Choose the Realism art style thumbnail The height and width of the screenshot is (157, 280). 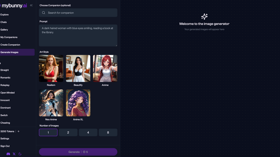pyautogui.click(x=51, y=68)
